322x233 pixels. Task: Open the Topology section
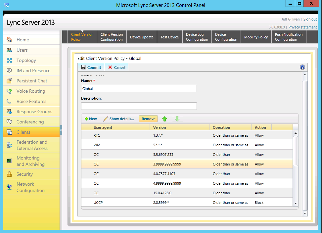(9, 60)
